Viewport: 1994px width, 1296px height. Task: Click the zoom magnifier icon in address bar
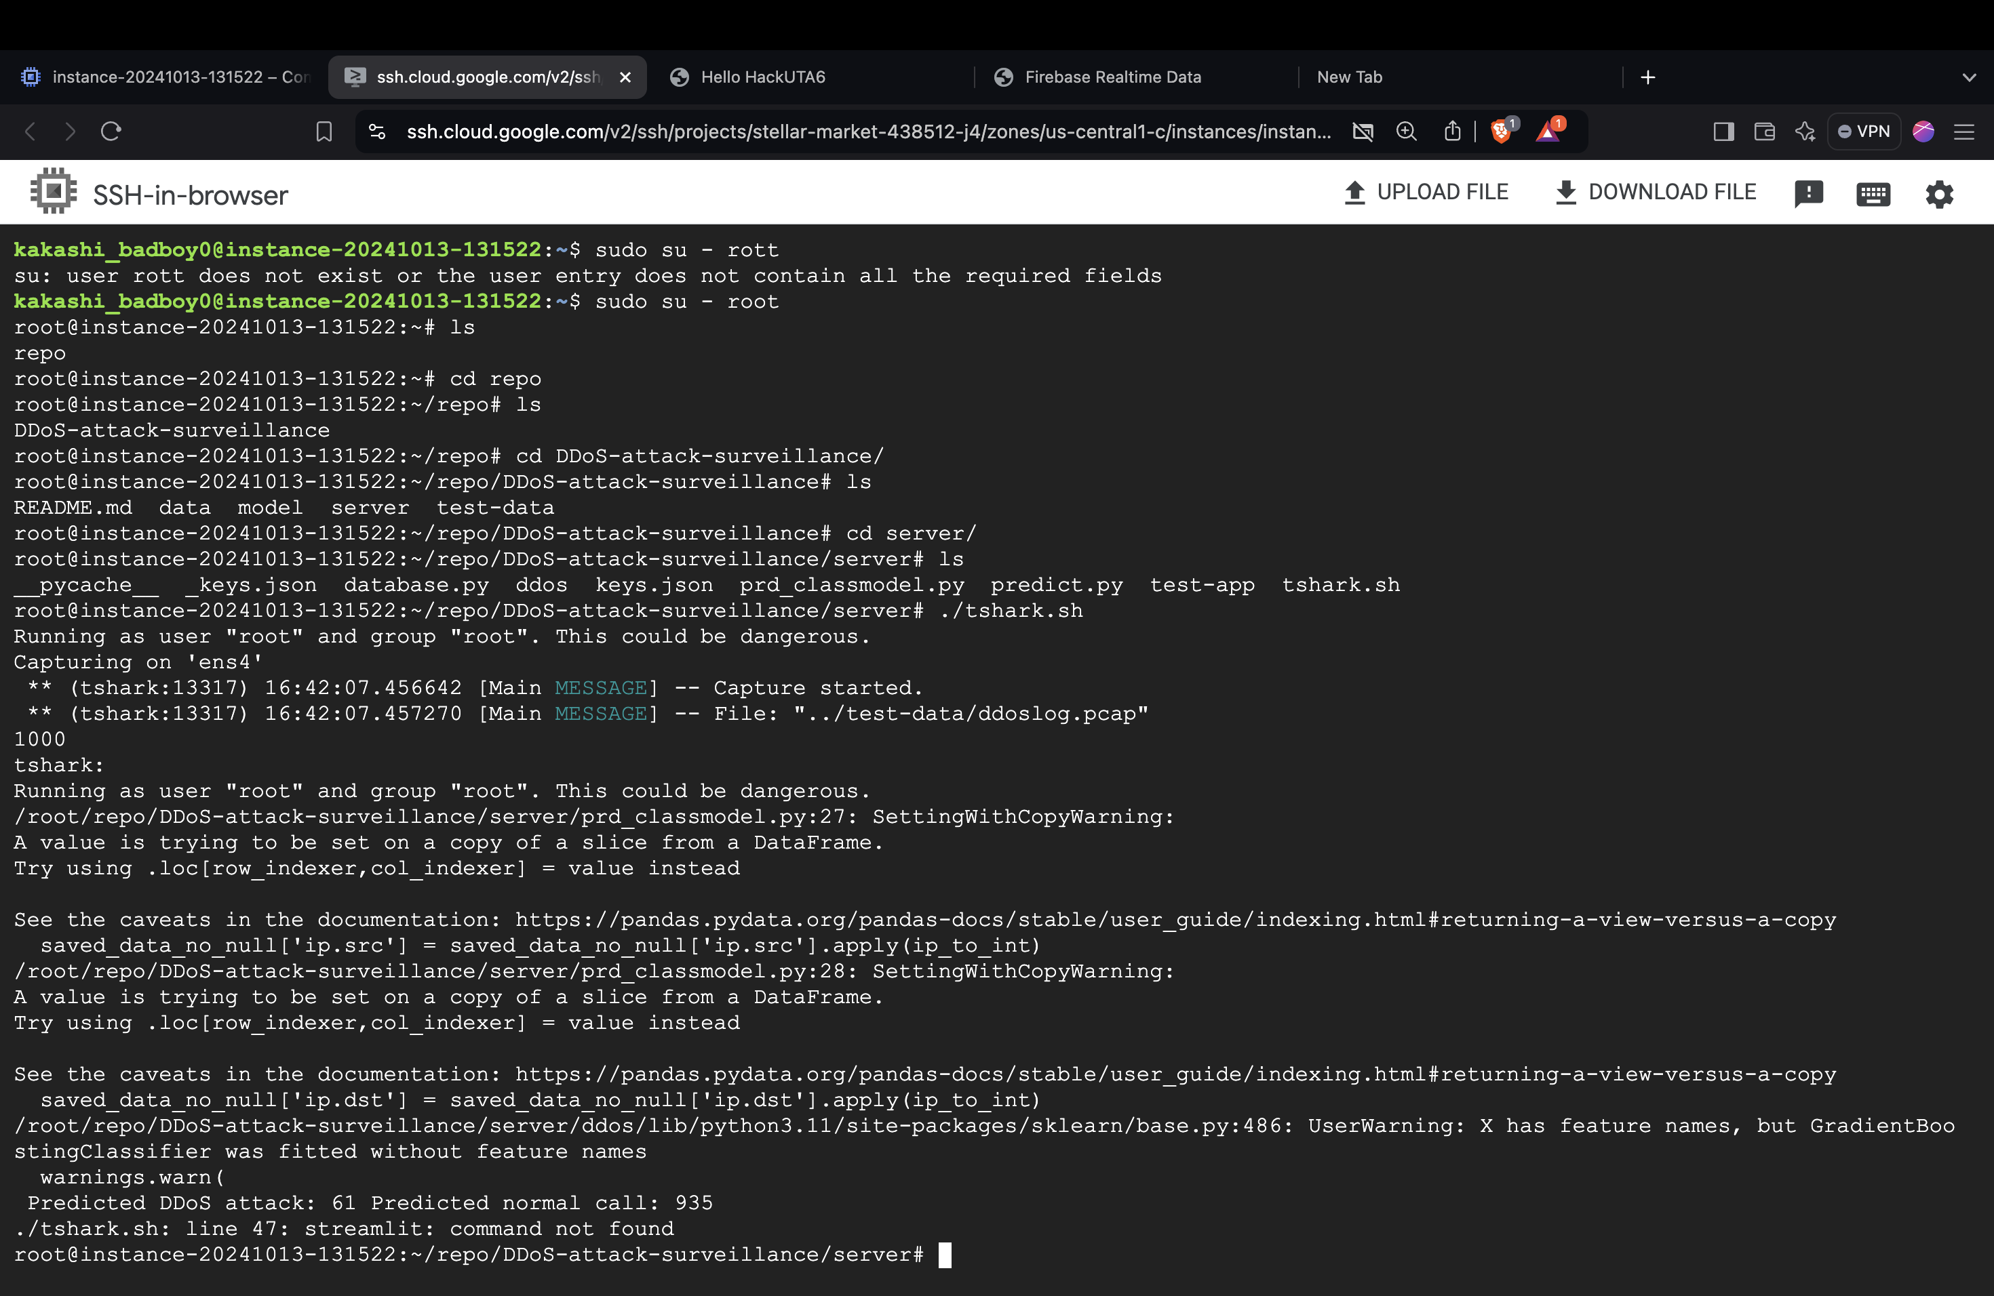coord(1406,131)
